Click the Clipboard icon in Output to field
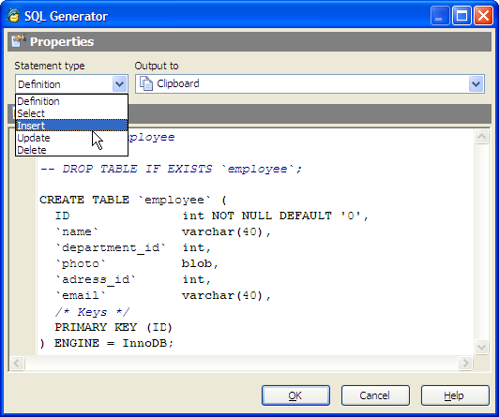 pos(146,84)
